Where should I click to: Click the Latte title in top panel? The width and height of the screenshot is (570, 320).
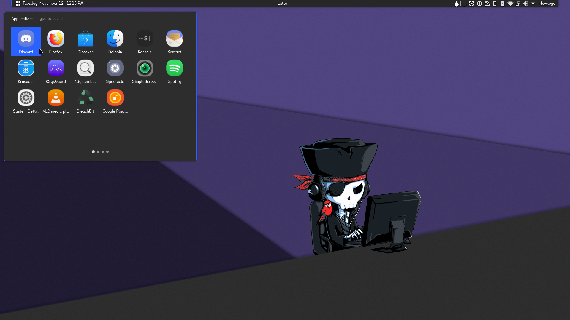(282, 3)
